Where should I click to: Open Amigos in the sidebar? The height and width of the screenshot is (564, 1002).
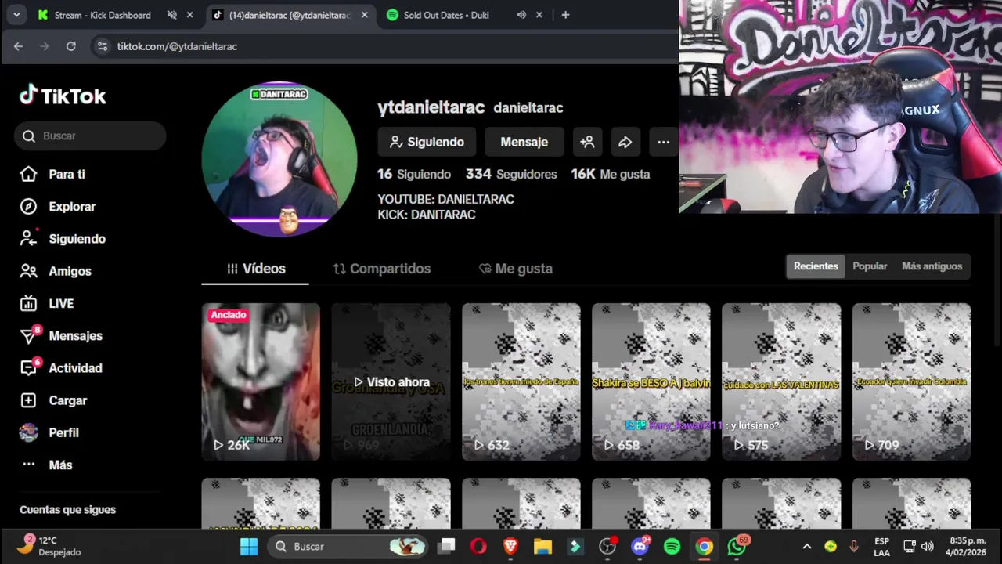[x=56, y=271]
